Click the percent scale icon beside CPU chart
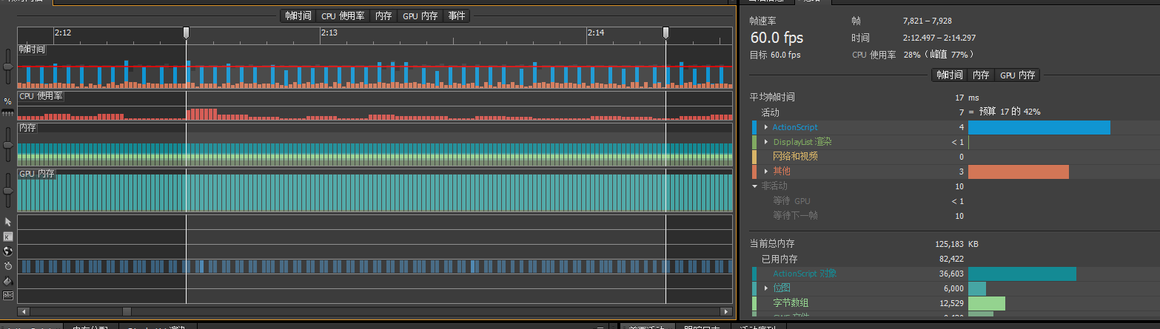Image resolution: width=1160 pixels, height=329 pixels. tap(8, 101)
